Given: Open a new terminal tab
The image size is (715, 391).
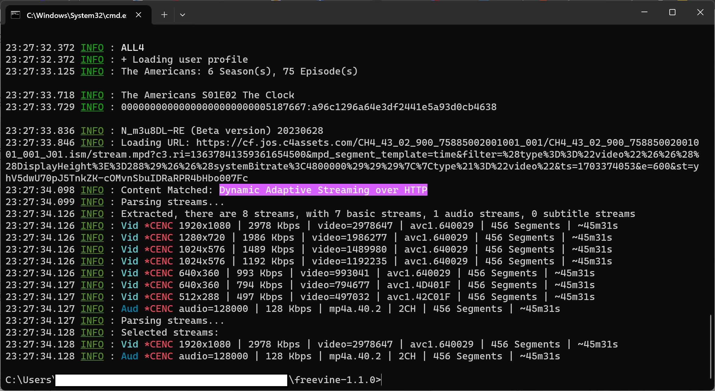Looking at the screenshot, I should (164, 15).
